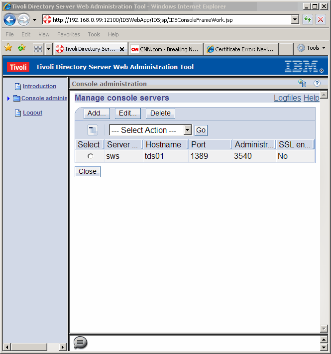
Task: Click the table actions icon beside Select Action
Action: point(93,130)
